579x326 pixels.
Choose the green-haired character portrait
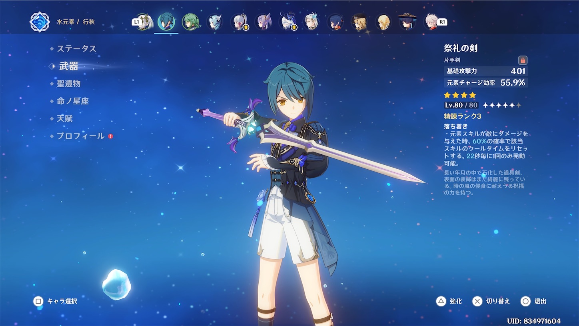tap(190, 22)
